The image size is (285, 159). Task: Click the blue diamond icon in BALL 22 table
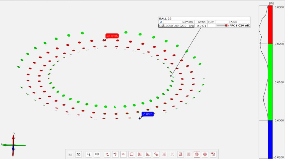161,22
